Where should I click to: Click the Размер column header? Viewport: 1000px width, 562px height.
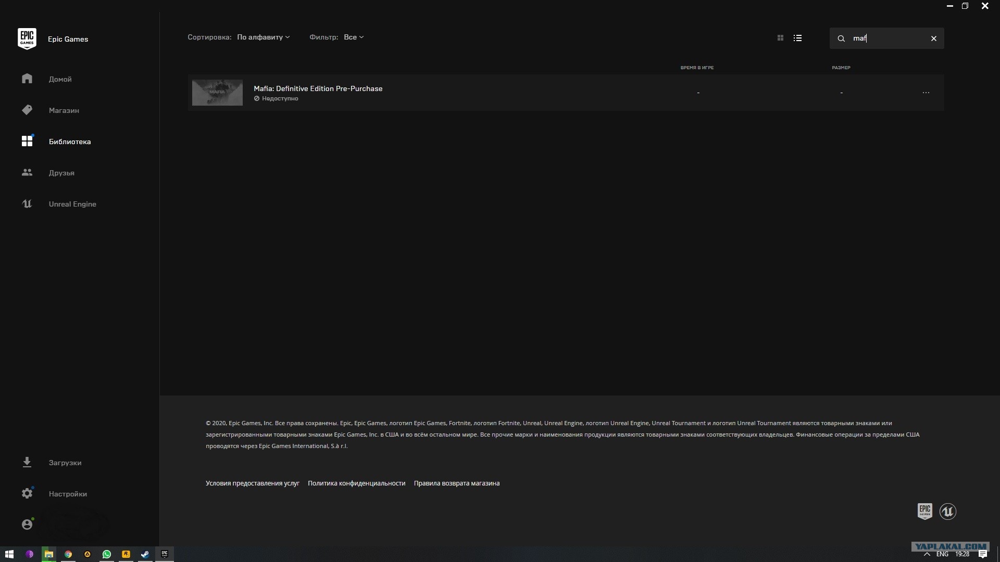coord(841,68)
